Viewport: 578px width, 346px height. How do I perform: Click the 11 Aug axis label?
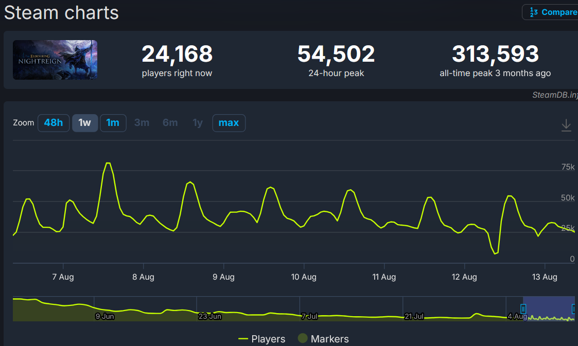[384, 277]
